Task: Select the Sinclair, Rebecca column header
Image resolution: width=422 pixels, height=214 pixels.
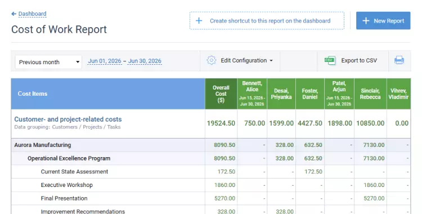Action: pyautogui.click(x=370, y=94)
